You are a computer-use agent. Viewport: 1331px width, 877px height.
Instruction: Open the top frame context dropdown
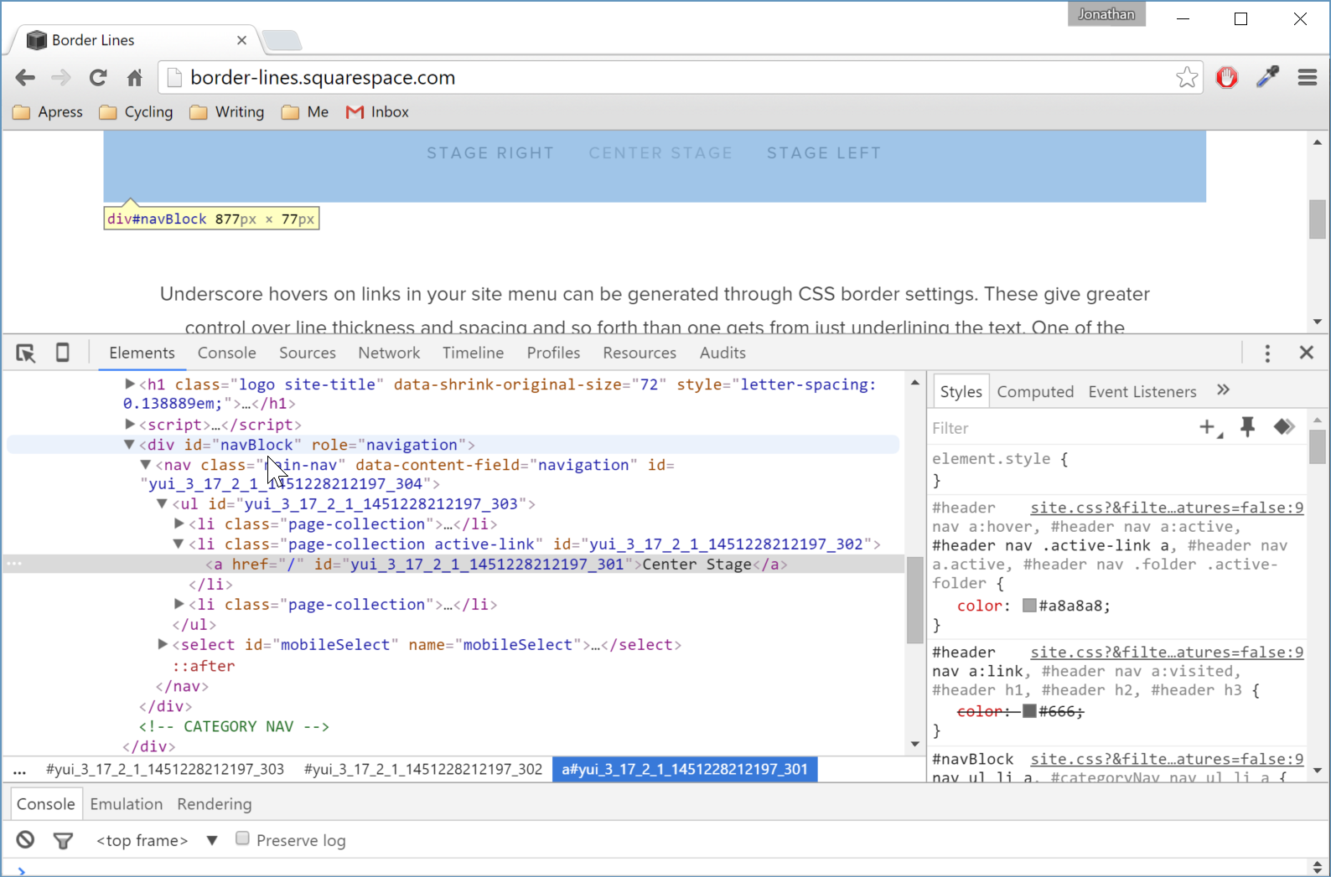tap(156, 840)
